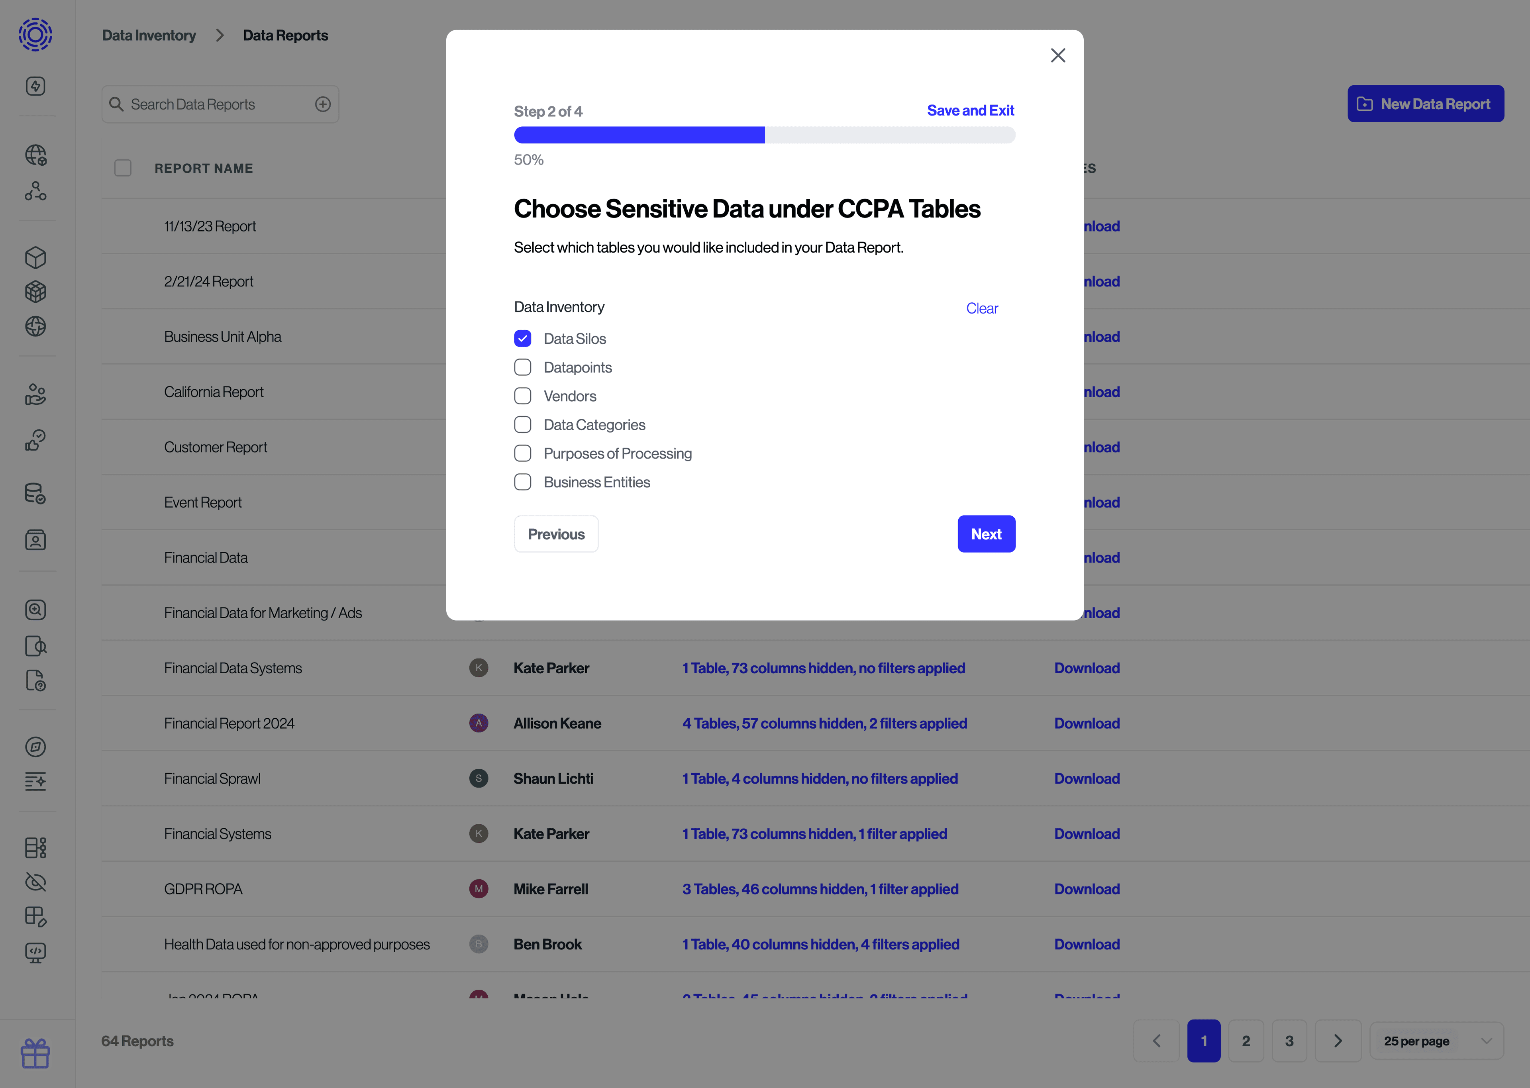The width and height of the screenshot is (1530, 1088).
Task: Click Save and Exit in the wizard
Action: (971, 110)
